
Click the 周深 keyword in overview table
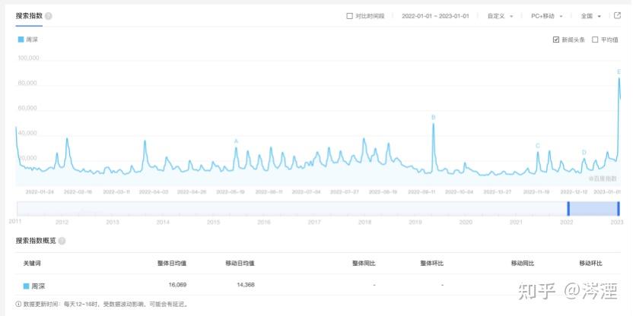pyautogui.click(x=38, y=286)
